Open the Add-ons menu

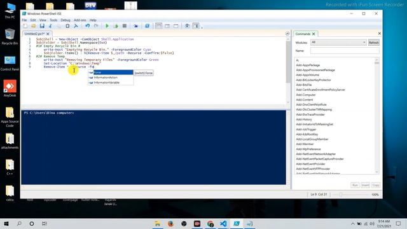point(80,20)
